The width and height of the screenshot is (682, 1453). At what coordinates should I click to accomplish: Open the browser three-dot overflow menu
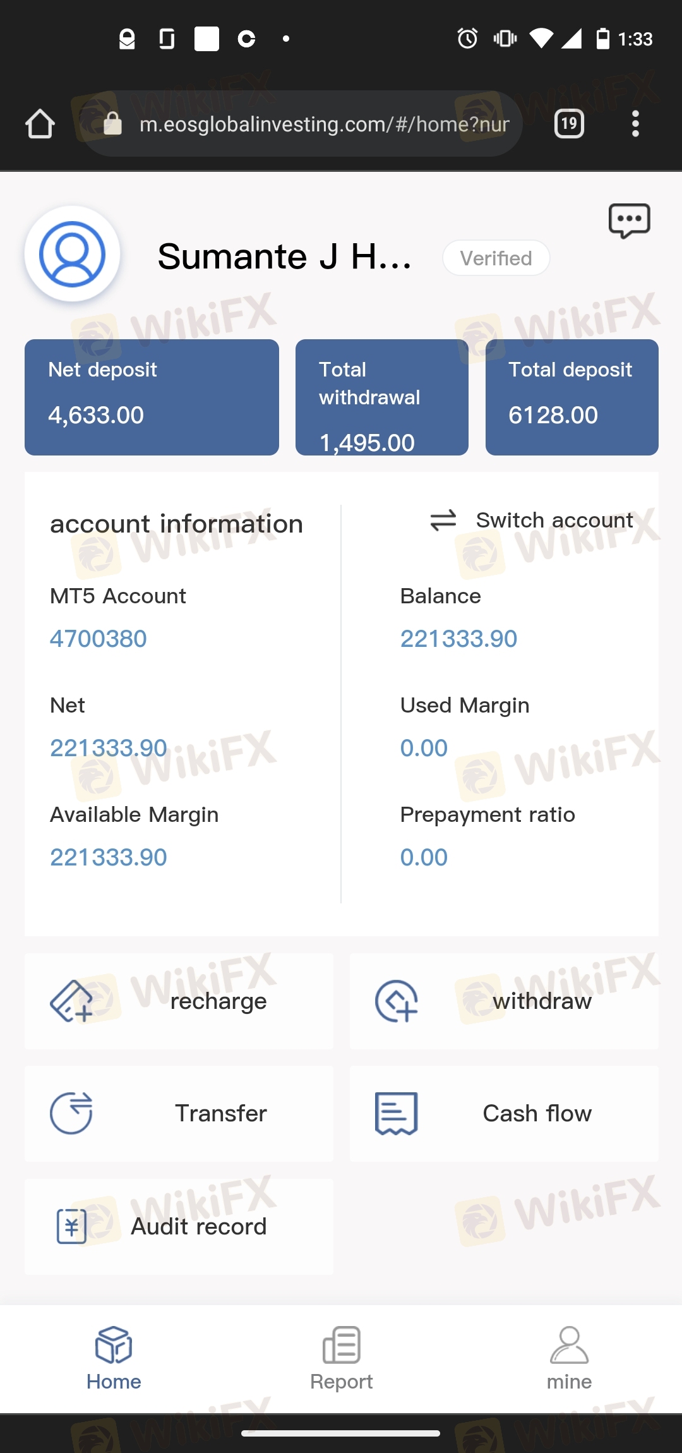[635, 124]
